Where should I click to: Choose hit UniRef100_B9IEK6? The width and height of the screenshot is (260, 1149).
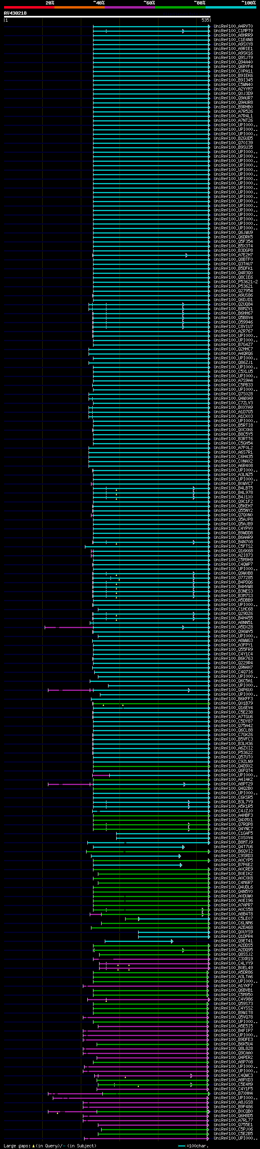tap(233, 75)
